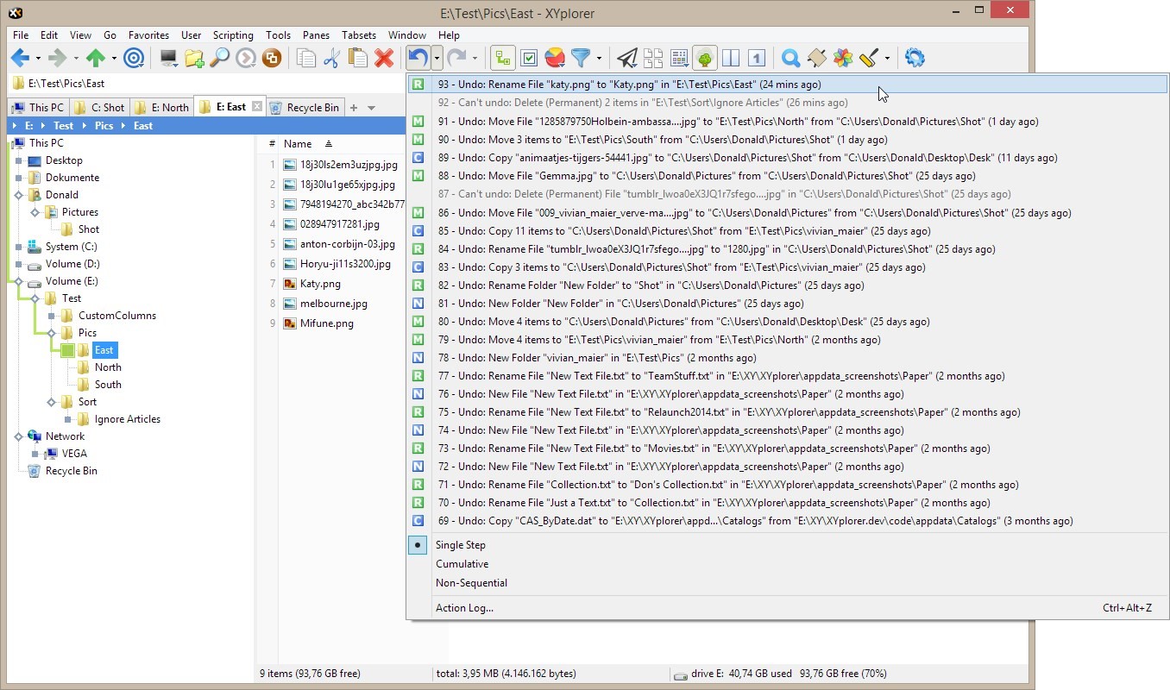Add a new tab with plus button
Image resolution: width=1170 pixels, height=690 pixels.
354,108
